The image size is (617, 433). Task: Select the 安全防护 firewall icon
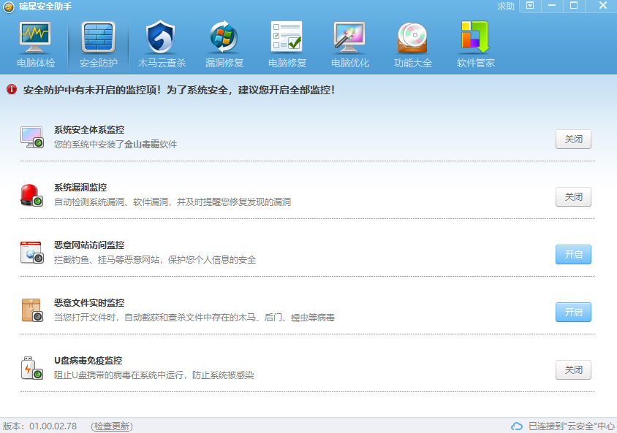click(x=98, y=38)
